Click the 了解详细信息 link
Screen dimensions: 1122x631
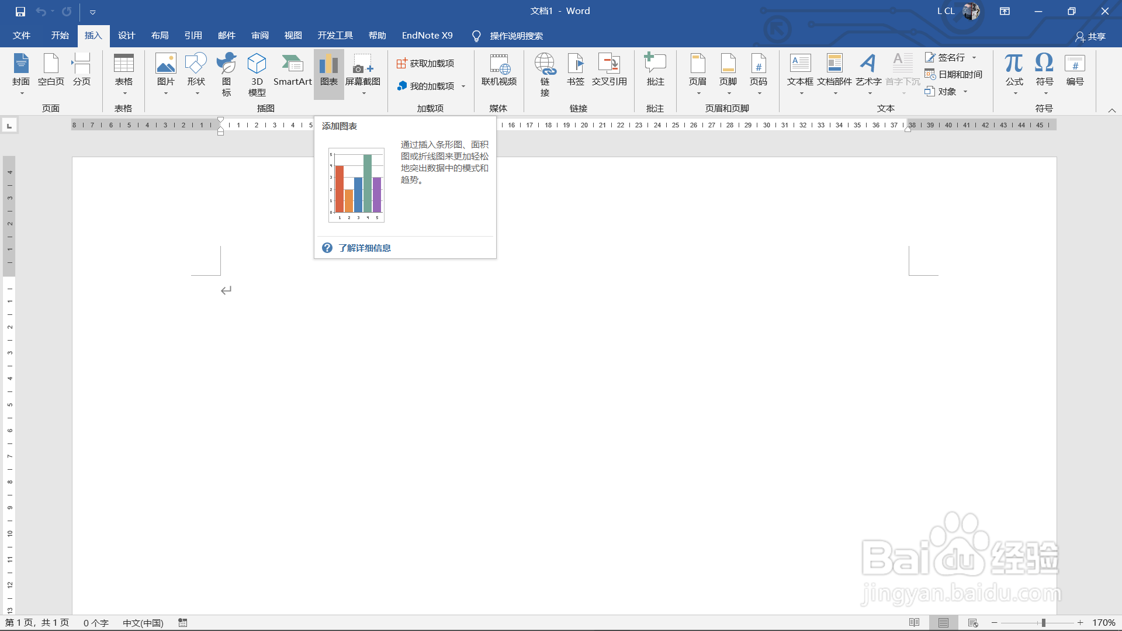click(x=364, y=248)
